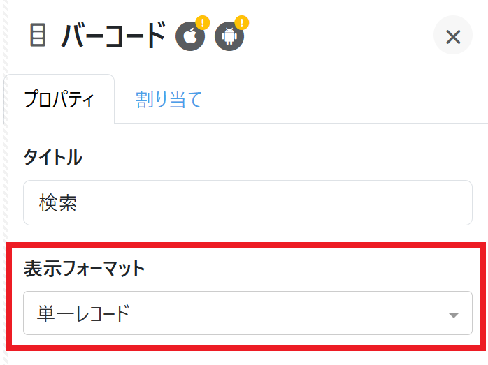
Task: Select the 単一レコード value text
Action: tap(83, 313)
